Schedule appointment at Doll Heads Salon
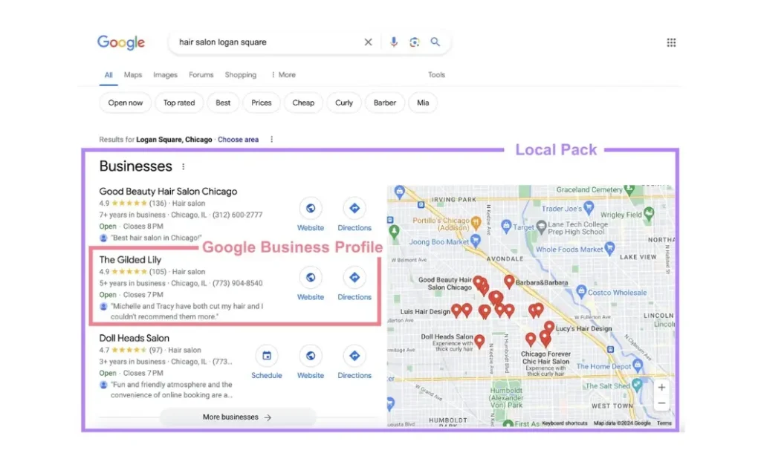Screen dimensions: 761x459 pos(267,357)
